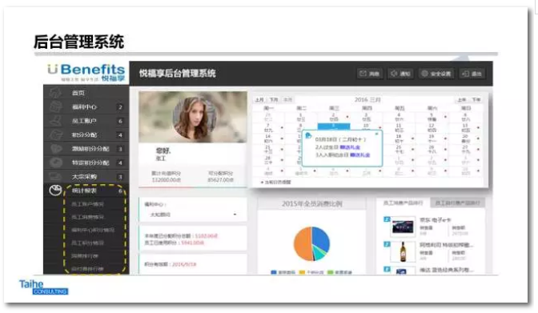538x313 pixels.
Task: Click the 统计报表 pie chart icon
Action: tap(55, 191)
